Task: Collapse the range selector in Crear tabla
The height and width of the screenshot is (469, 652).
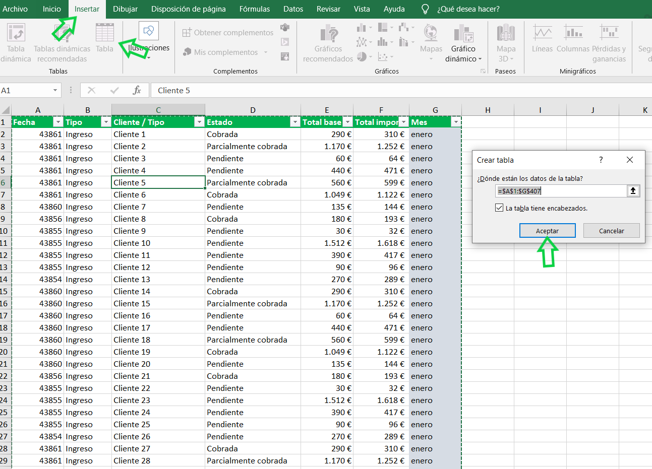Action: (633, 191)
